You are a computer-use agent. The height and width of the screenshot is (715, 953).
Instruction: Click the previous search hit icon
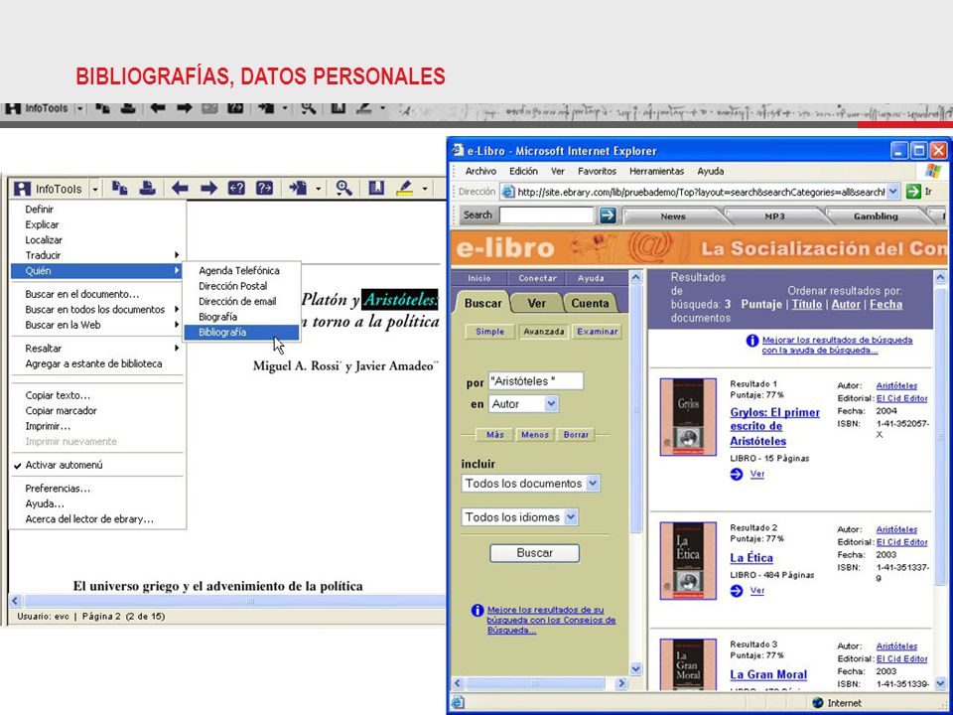pyautogui.click(x=236, y=189)
